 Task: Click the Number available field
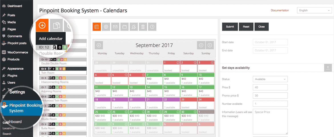click(x=270, y=104)
